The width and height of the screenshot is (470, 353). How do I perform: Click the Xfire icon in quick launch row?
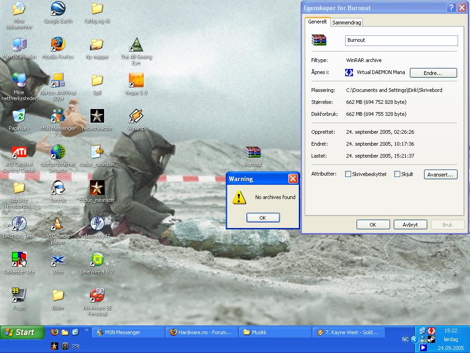pos(76,347)
